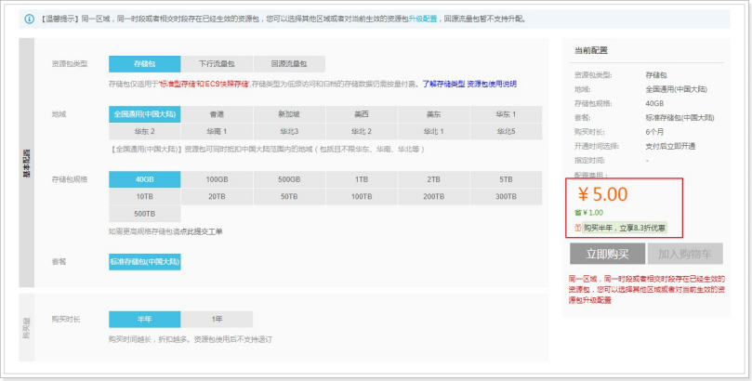Click the ¥5.00 configuration price
Image resolution: width=752 pixels, height=381 pixels.
602,194
